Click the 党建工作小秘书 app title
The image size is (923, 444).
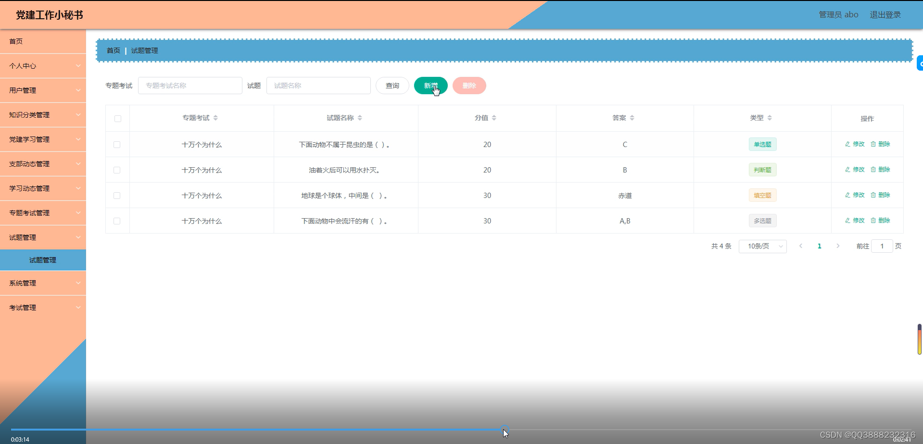coord(50,15)
